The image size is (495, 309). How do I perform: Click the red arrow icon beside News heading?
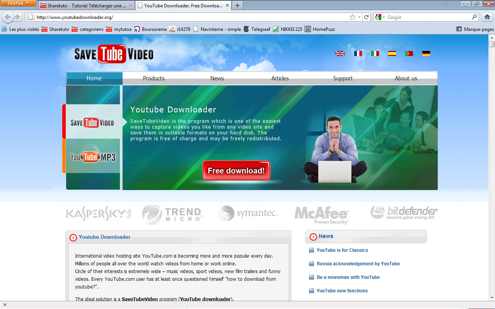pos(313,237)
